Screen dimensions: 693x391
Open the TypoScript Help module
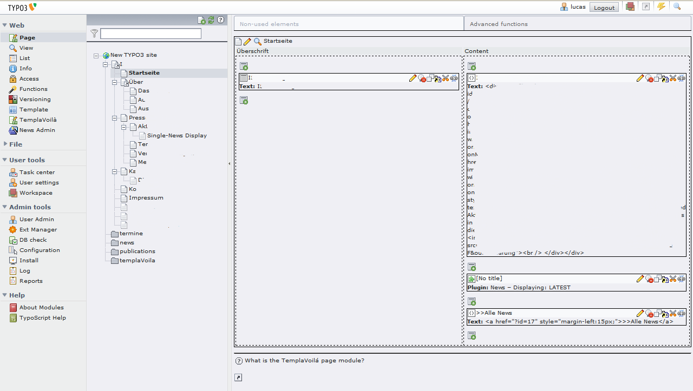pos(43,317)
